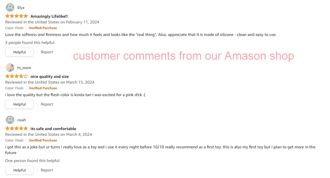Click Verified Purchase on Elya's review
330x178 pixels.
[43, 28]
